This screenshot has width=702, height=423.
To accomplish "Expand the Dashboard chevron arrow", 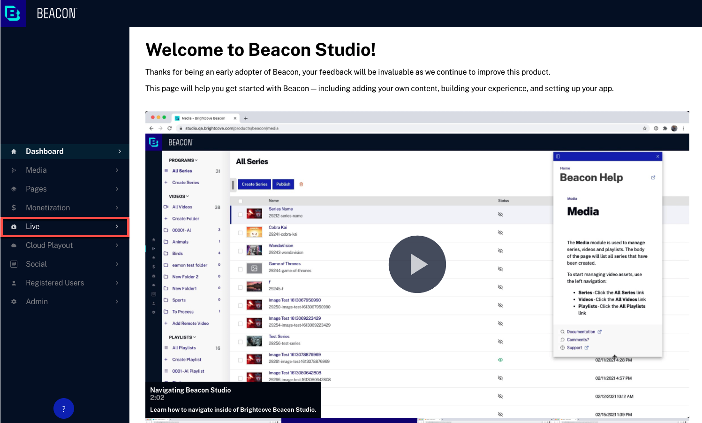I will click(120, 151).
